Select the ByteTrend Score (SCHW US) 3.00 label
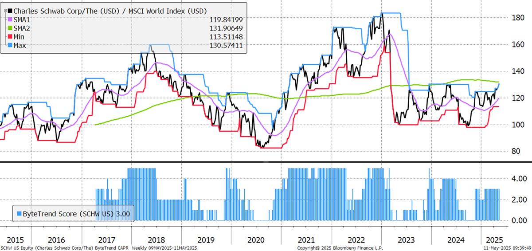This screenshot has height=251, width=532. point(76,213)
